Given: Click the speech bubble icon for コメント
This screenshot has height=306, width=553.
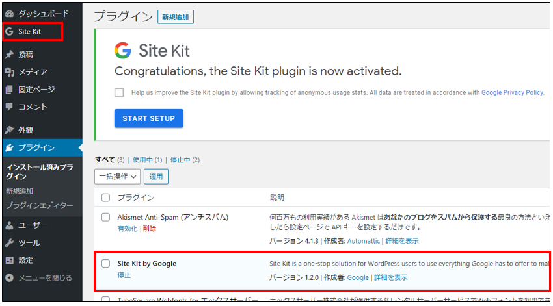Looking at the screenshot, I should pyautogui.click(x=10, y=107).
